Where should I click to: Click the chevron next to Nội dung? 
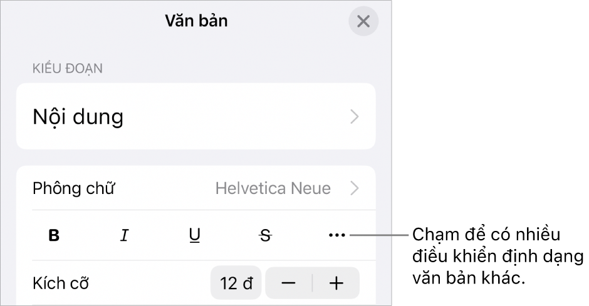click(x=355, y=117)
